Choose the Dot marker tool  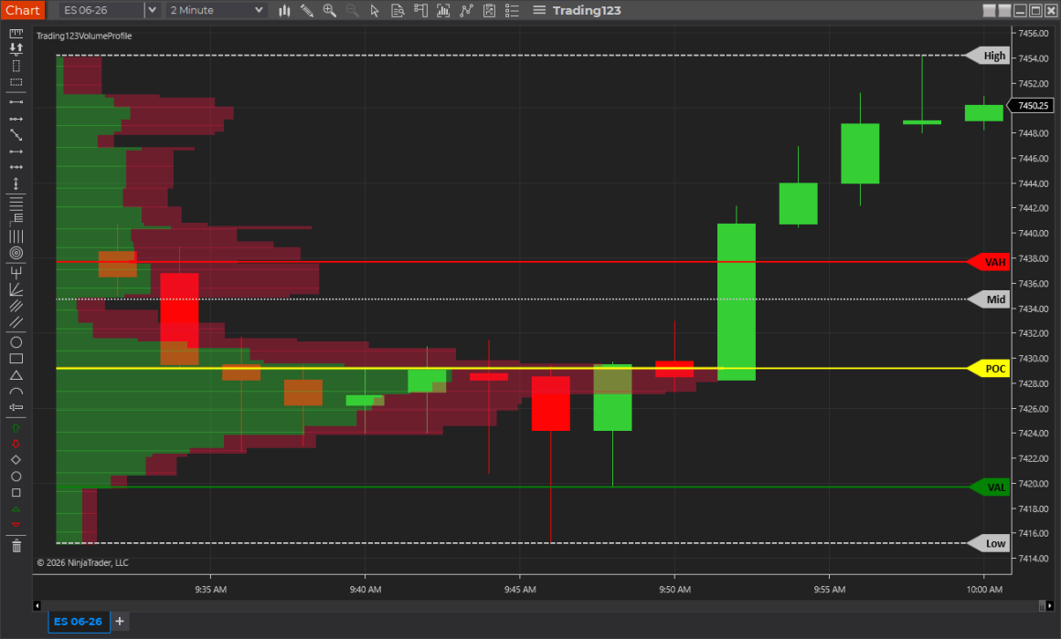pyautogui.click(x=16, y=476)
